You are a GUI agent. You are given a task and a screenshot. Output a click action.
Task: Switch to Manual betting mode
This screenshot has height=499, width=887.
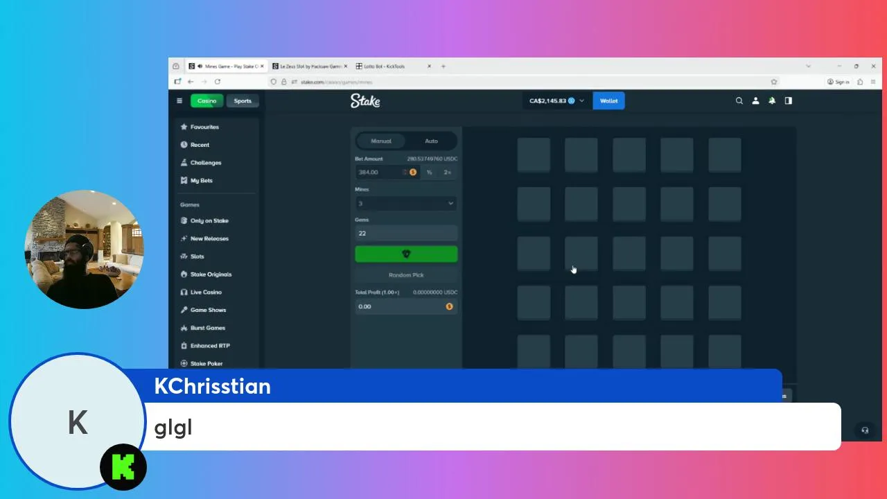381,141
